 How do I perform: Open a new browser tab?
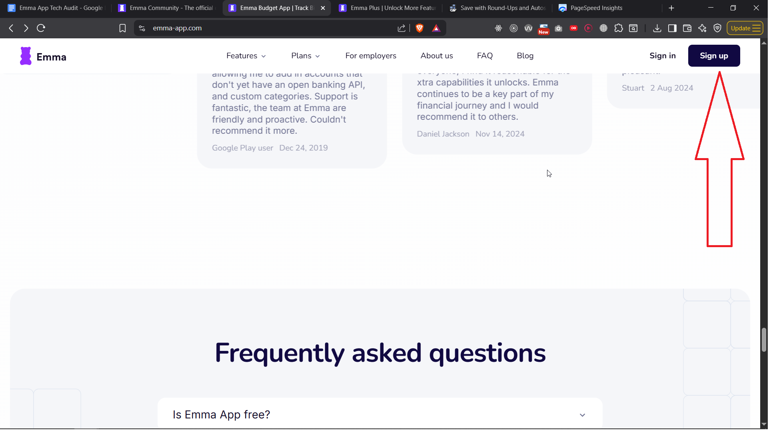coord(671,8)
